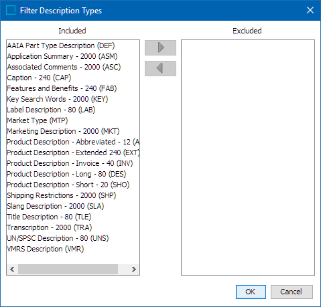
Task: Select Key Search Words - 2000 (KEY)
Action: (58, 99)
